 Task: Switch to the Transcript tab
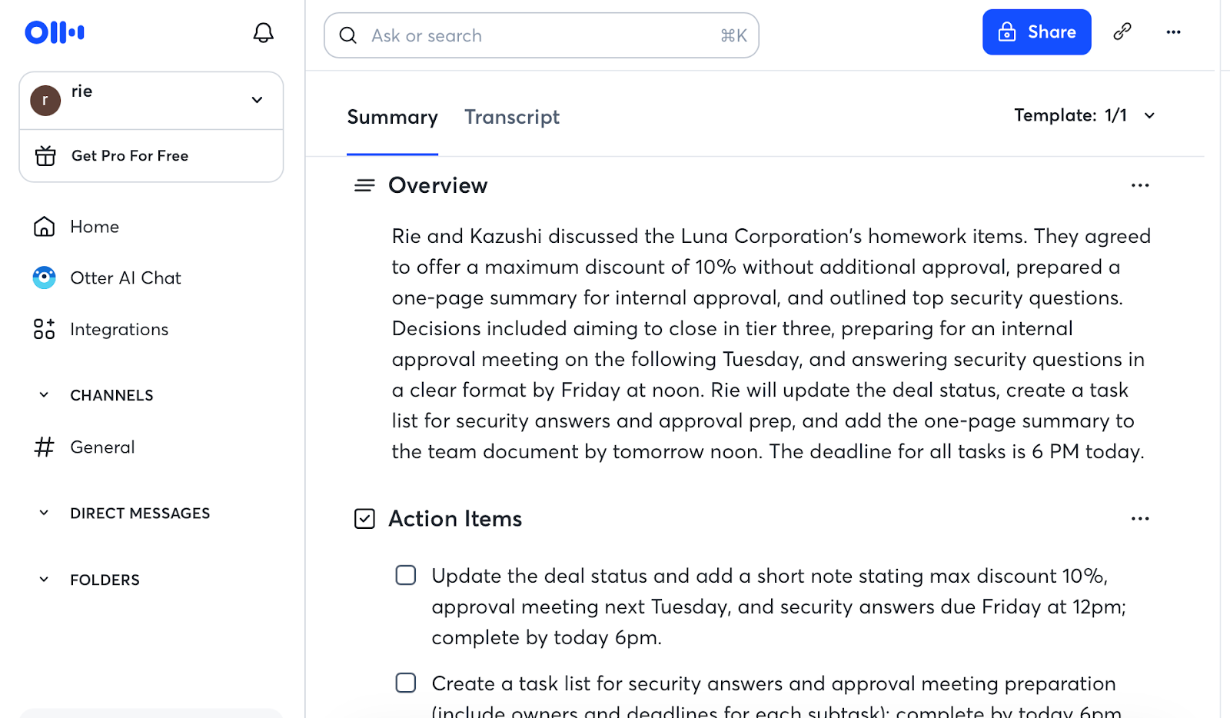pyautogui.click(x=512, y=118)
